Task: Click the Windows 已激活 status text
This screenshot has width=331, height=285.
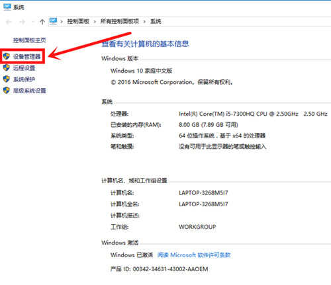Action: pos(132,255)
